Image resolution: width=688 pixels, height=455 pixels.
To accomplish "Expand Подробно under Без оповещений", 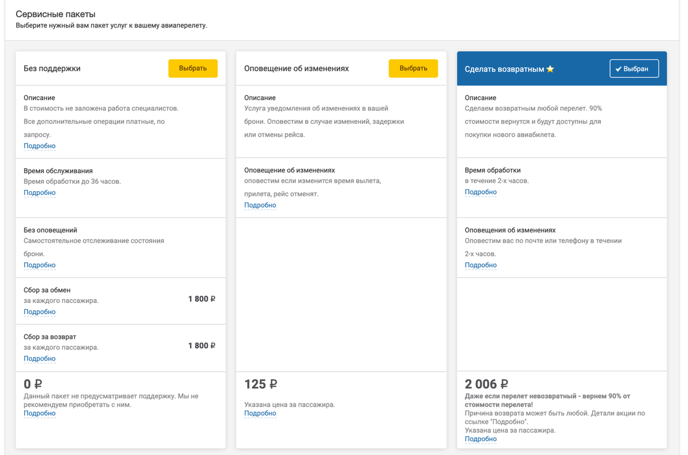I will pos(40,265).
